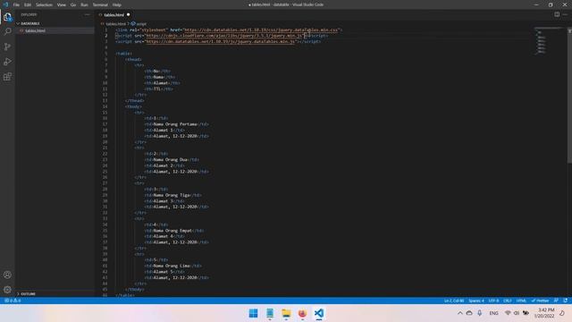Open the Edit menu
The image size is (572, 322).
pyautogui.click(x=28, y=4)
